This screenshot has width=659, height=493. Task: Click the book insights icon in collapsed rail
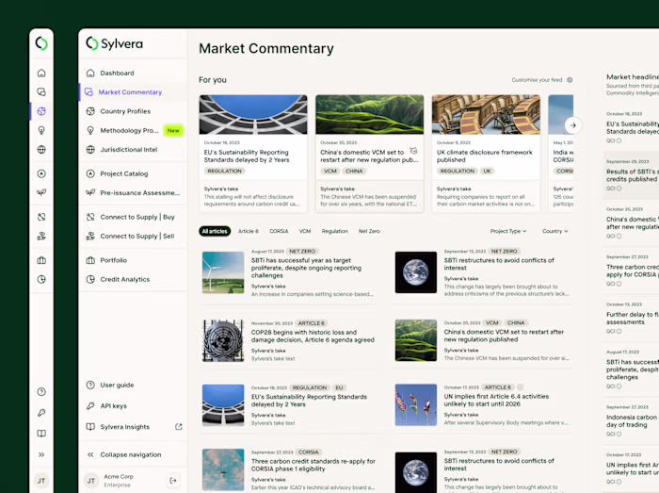coord(41,434)
